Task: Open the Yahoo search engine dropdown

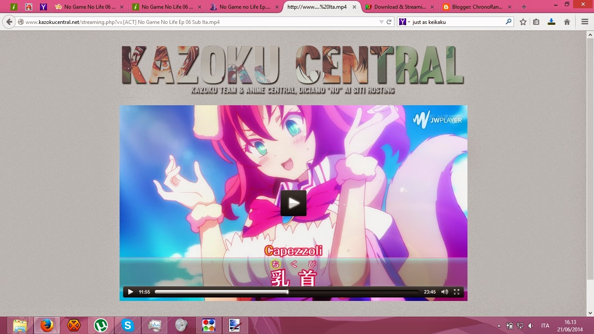Action: click(404, 22)
